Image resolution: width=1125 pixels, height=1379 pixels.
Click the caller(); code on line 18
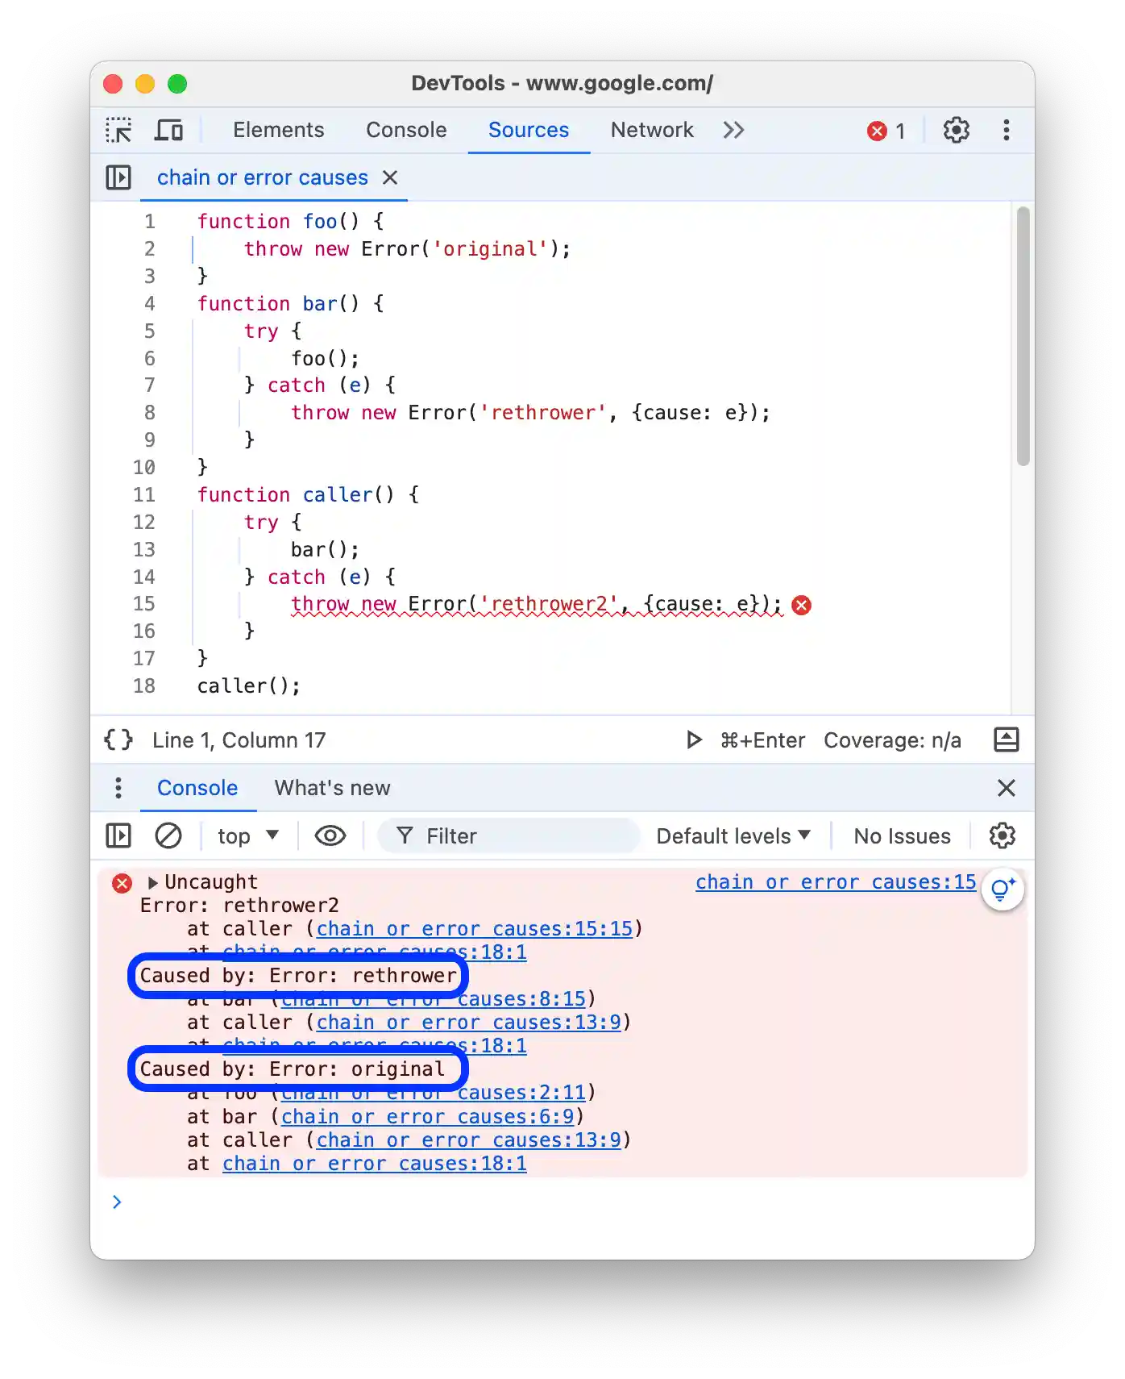point(248,686)
